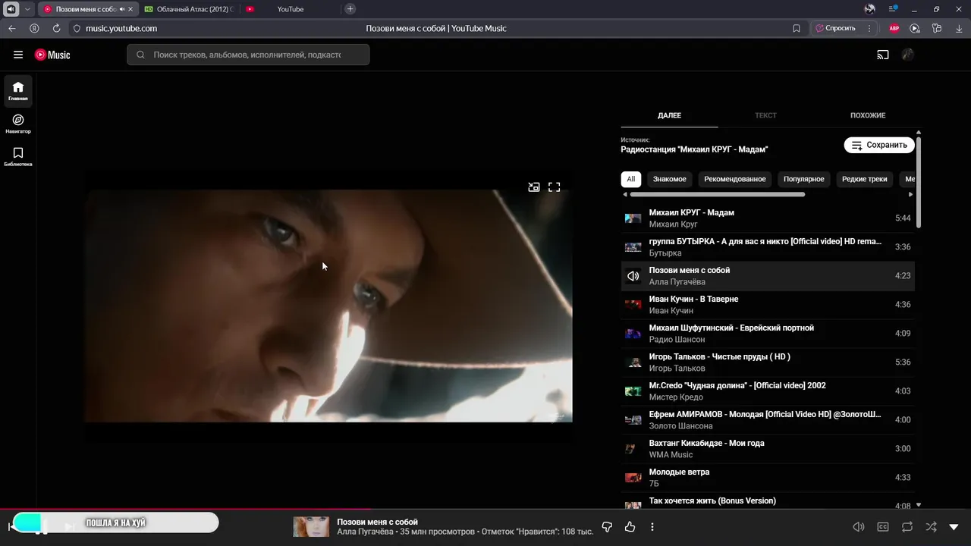Play Игорь Тальков - Чистые пруды
Screen dimensions: 971x546
click(768, 362)
